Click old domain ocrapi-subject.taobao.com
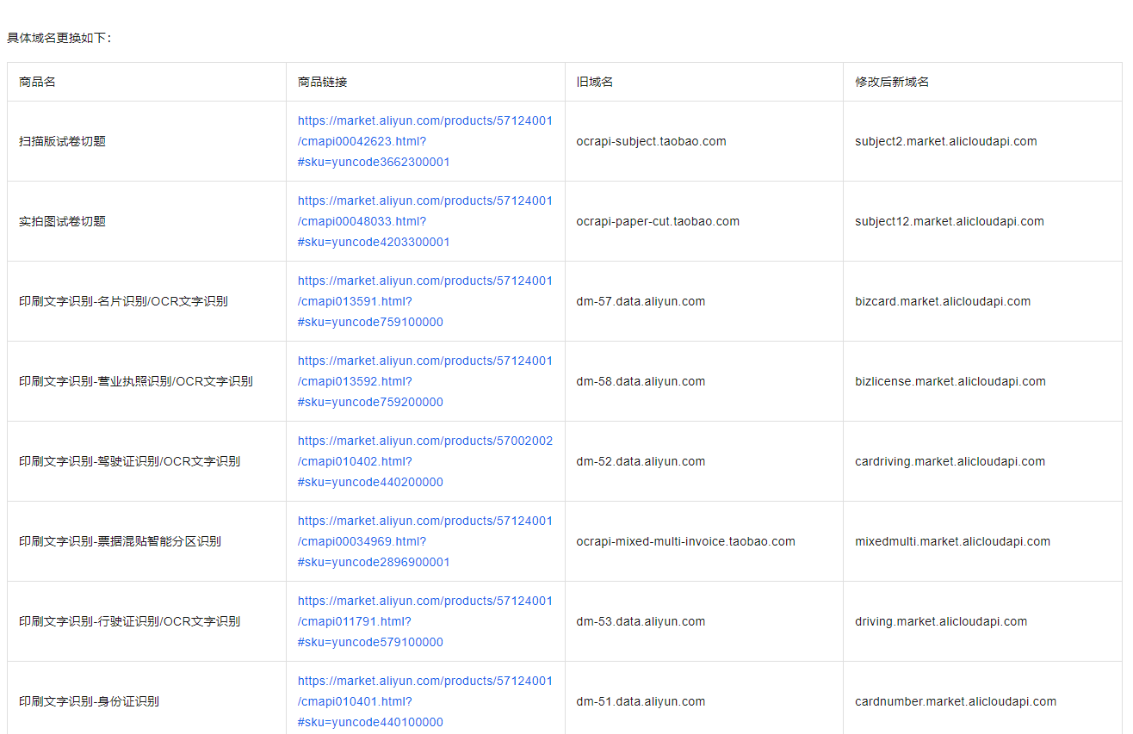 pos(652,141)
